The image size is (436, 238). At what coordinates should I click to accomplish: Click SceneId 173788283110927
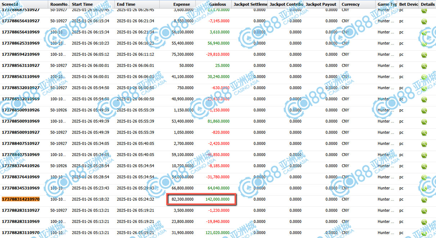coord(21,210)
